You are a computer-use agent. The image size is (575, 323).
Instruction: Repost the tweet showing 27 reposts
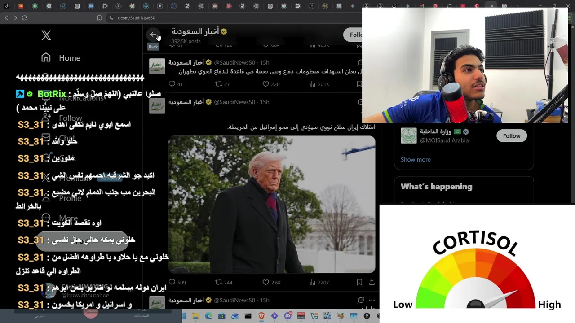coord(222,84)
